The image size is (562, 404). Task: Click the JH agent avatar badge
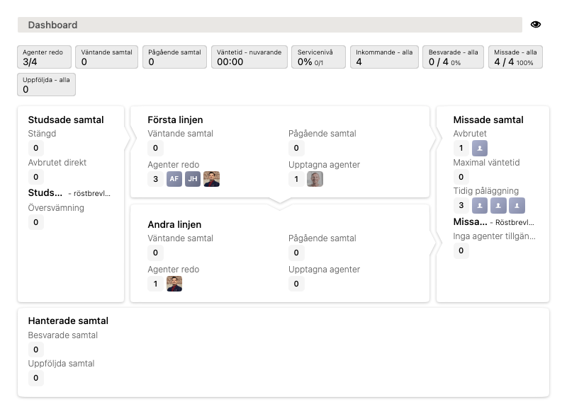tap(193, 179)
